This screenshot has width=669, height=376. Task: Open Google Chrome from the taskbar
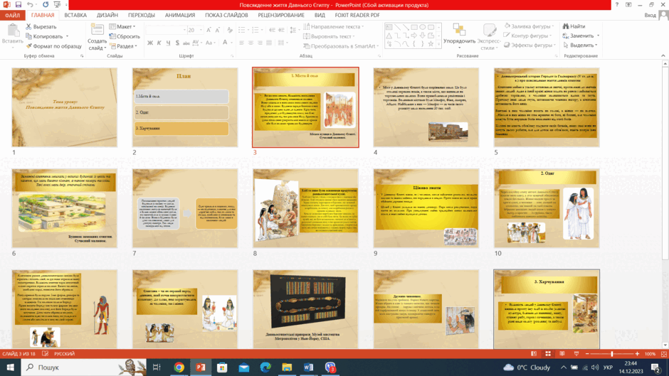179,367
